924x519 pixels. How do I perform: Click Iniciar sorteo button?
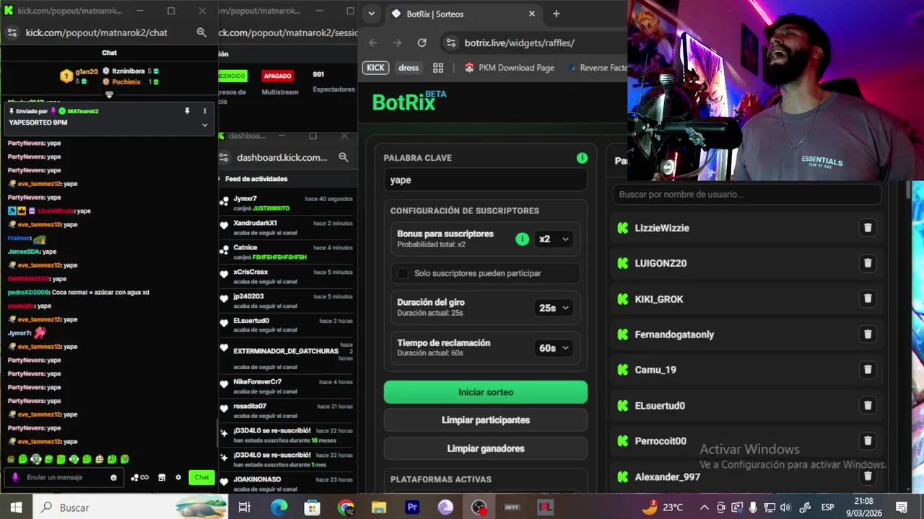(x=486, y=392)
